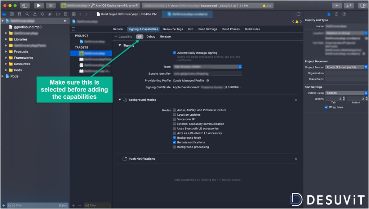The width and height of the screenshot is (369, 209).
Task: Open the Issue navigator warning triangle
Action: point(35,14)
